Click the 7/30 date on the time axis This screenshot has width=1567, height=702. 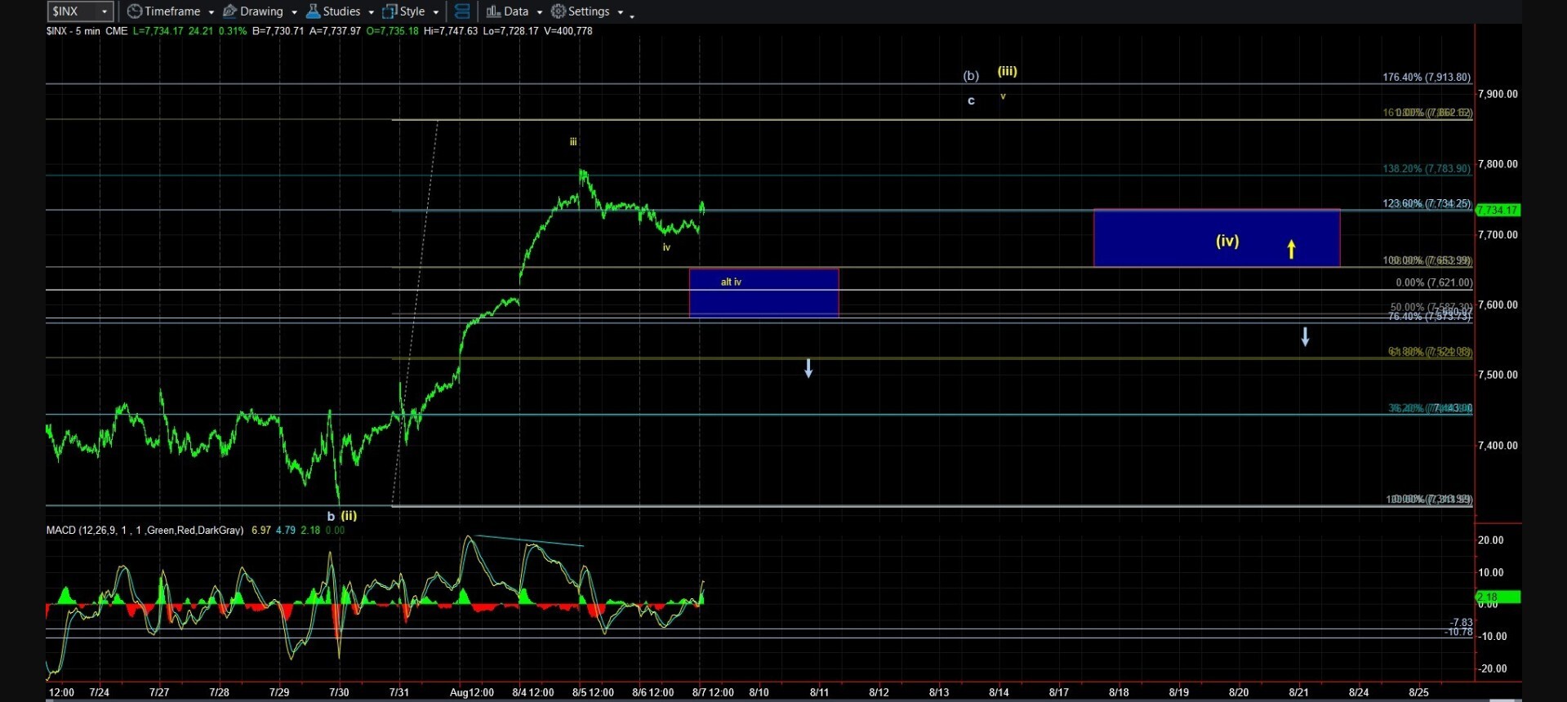click(339, 692)
